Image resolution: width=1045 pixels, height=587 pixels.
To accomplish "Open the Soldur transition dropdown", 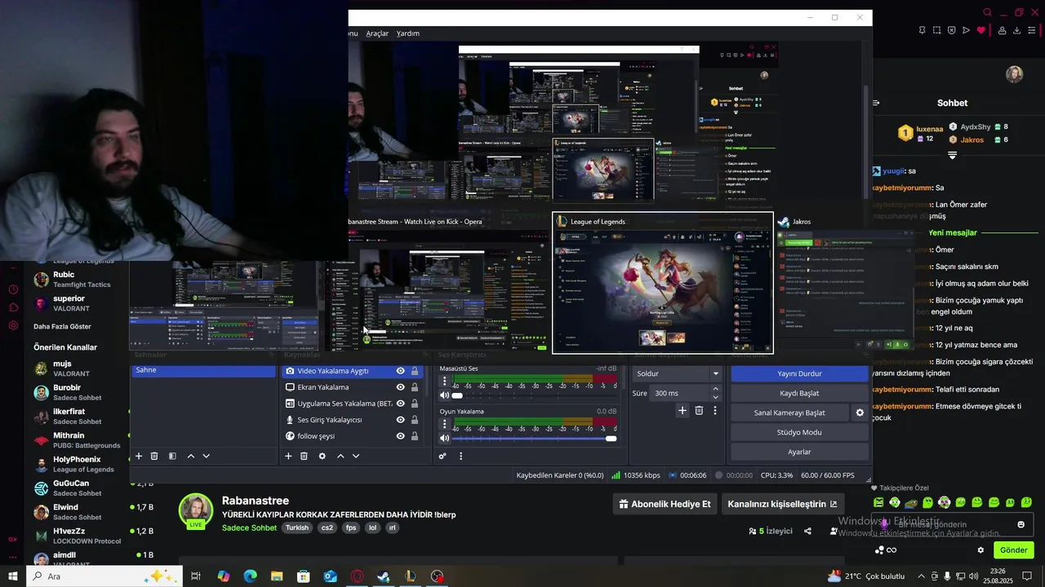I will [678, 373].
